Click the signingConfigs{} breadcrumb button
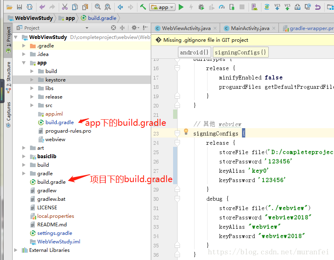This screenshot has width=334, height=260. click(240, 52)
